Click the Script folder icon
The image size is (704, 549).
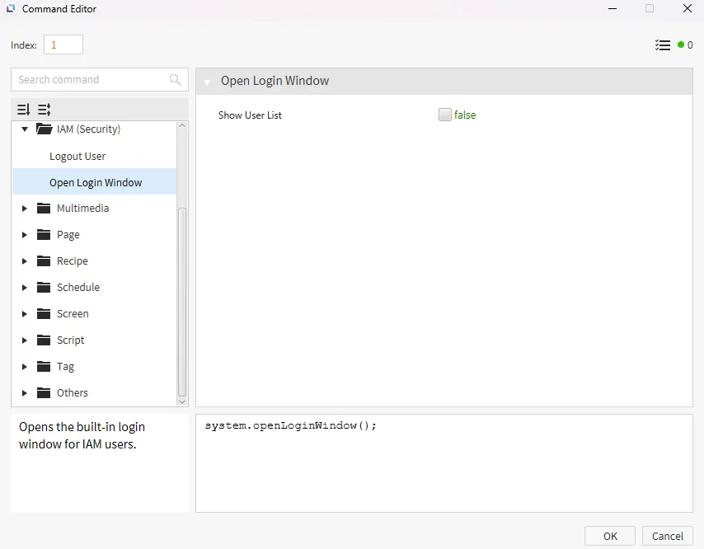[45, 340]
